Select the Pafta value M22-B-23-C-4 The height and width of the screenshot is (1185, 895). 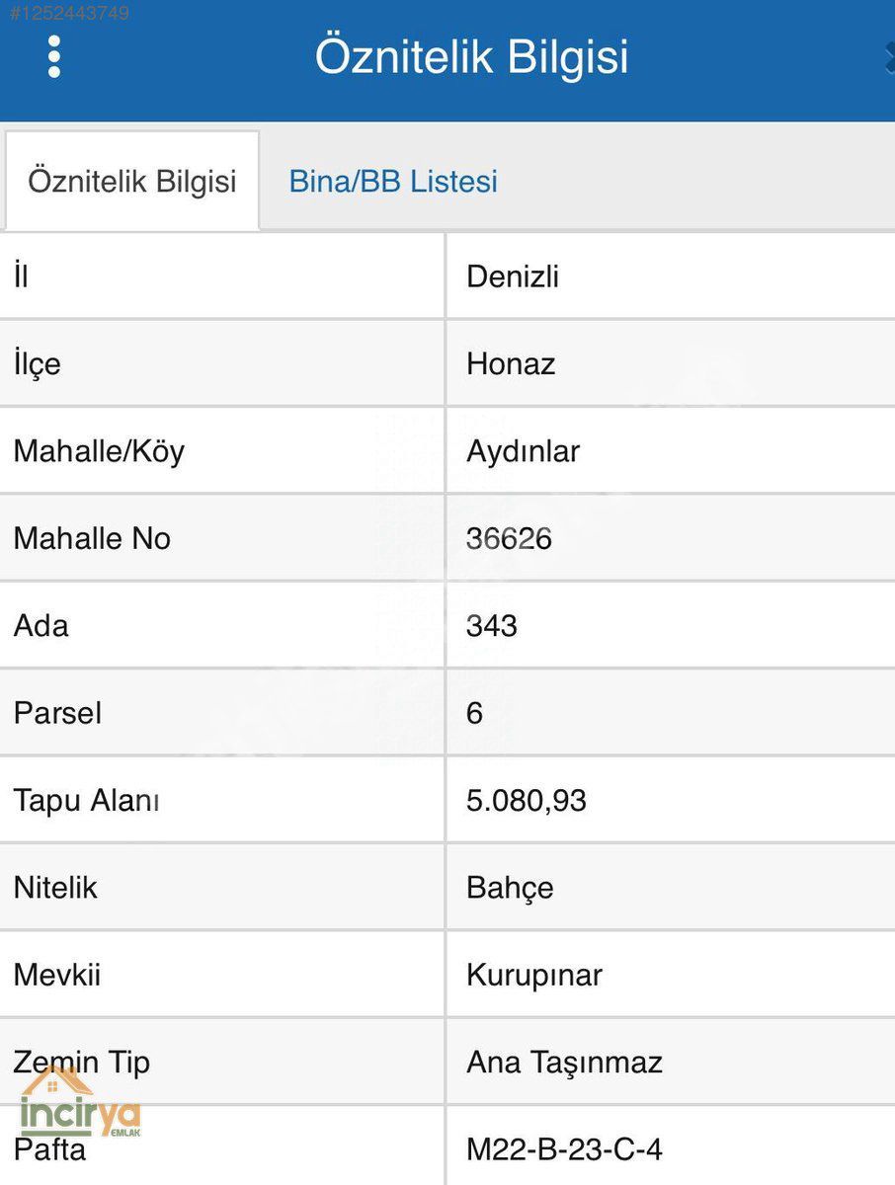[564, 1149]
